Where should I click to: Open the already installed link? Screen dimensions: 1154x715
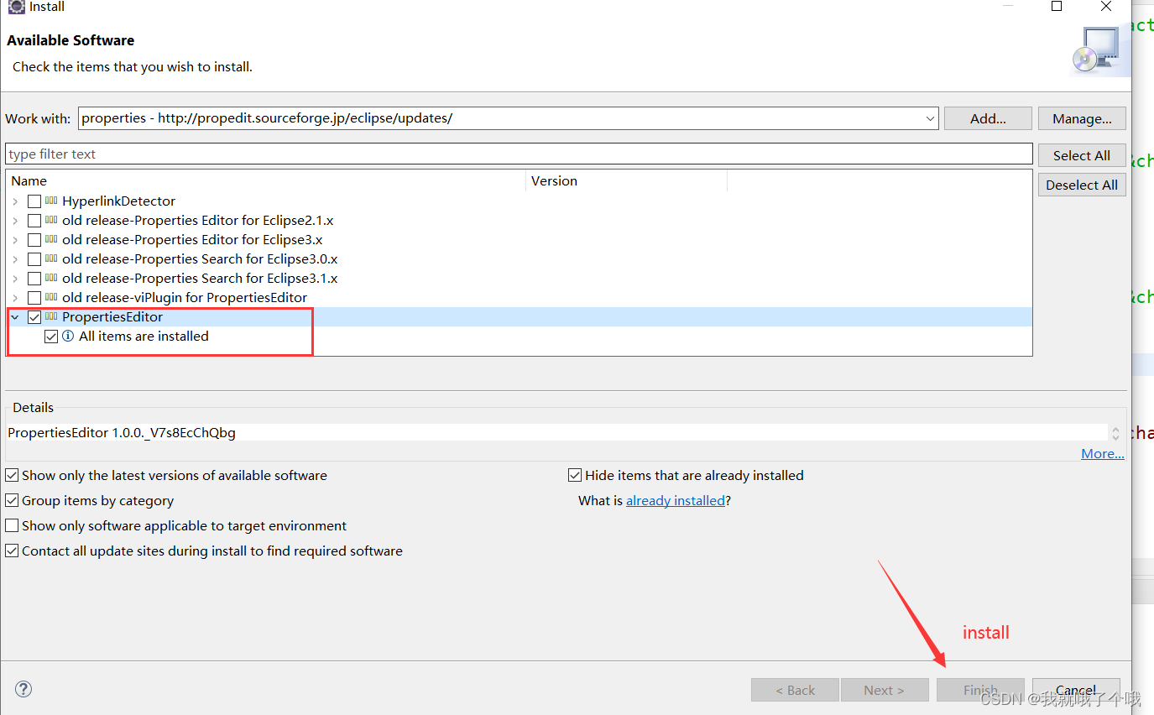676,500
